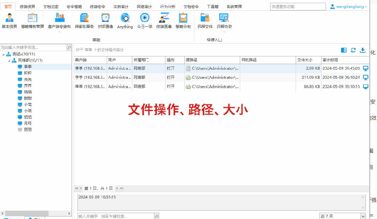This screenshot has height=219, width=377.
Task: Click the tree keyword filter input
Action: pyautogui.click(x=34, y=47)
